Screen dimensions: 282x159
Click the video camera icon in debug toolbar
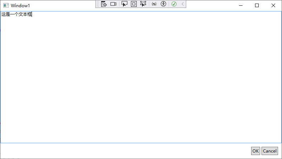(113, 4)
